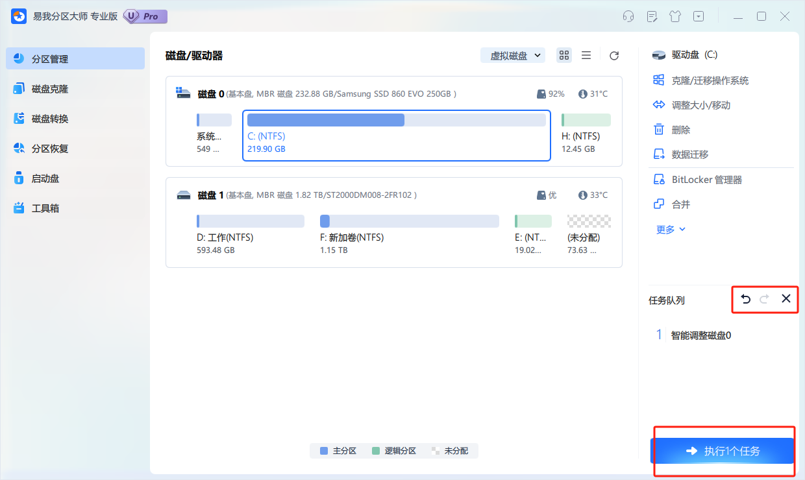This screenshot has height=480, width=805.
Task: Click 调整大小/移动 option
Action: 691,105
